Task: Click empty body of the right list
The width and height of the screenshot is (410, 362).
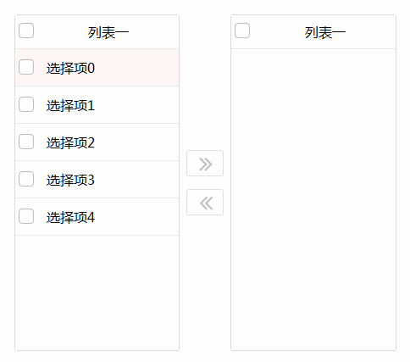Action: click(x=313, y=199)
